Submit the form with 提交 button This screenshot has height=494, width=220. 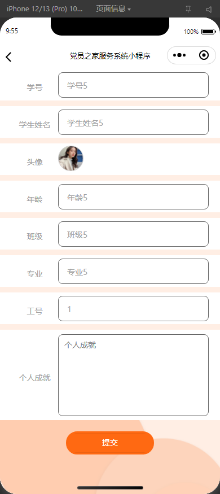[x=110, y=443]
